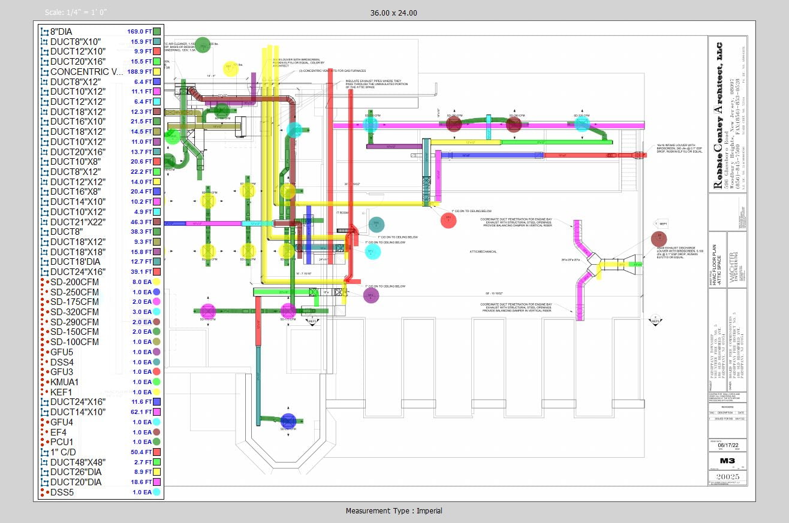Click the count icon beside SD-200CFM
The height and width of the screenshot is (523, 789).
tap(44, 282)
